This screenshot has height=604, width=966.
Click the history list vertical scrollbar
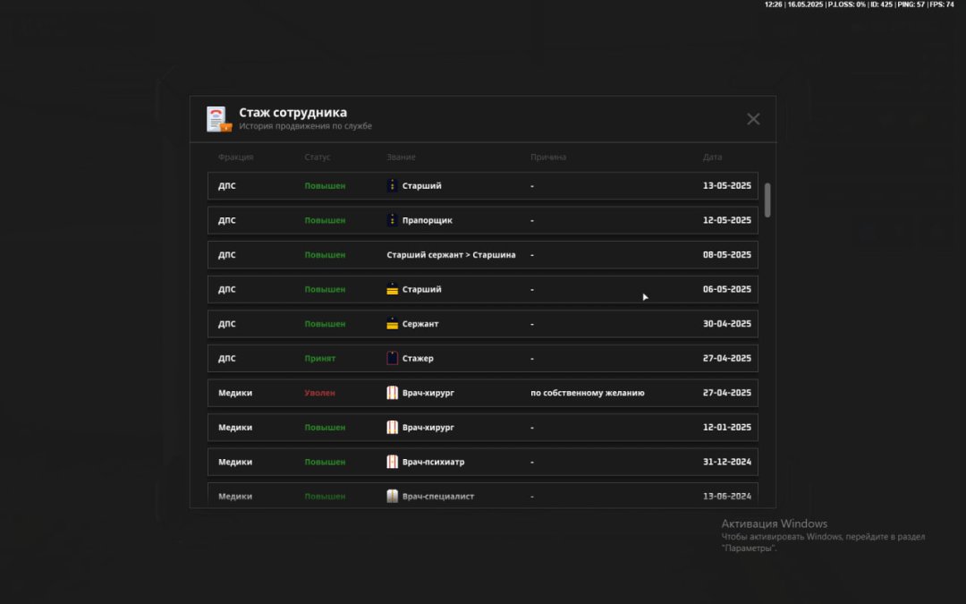point(767,199)
